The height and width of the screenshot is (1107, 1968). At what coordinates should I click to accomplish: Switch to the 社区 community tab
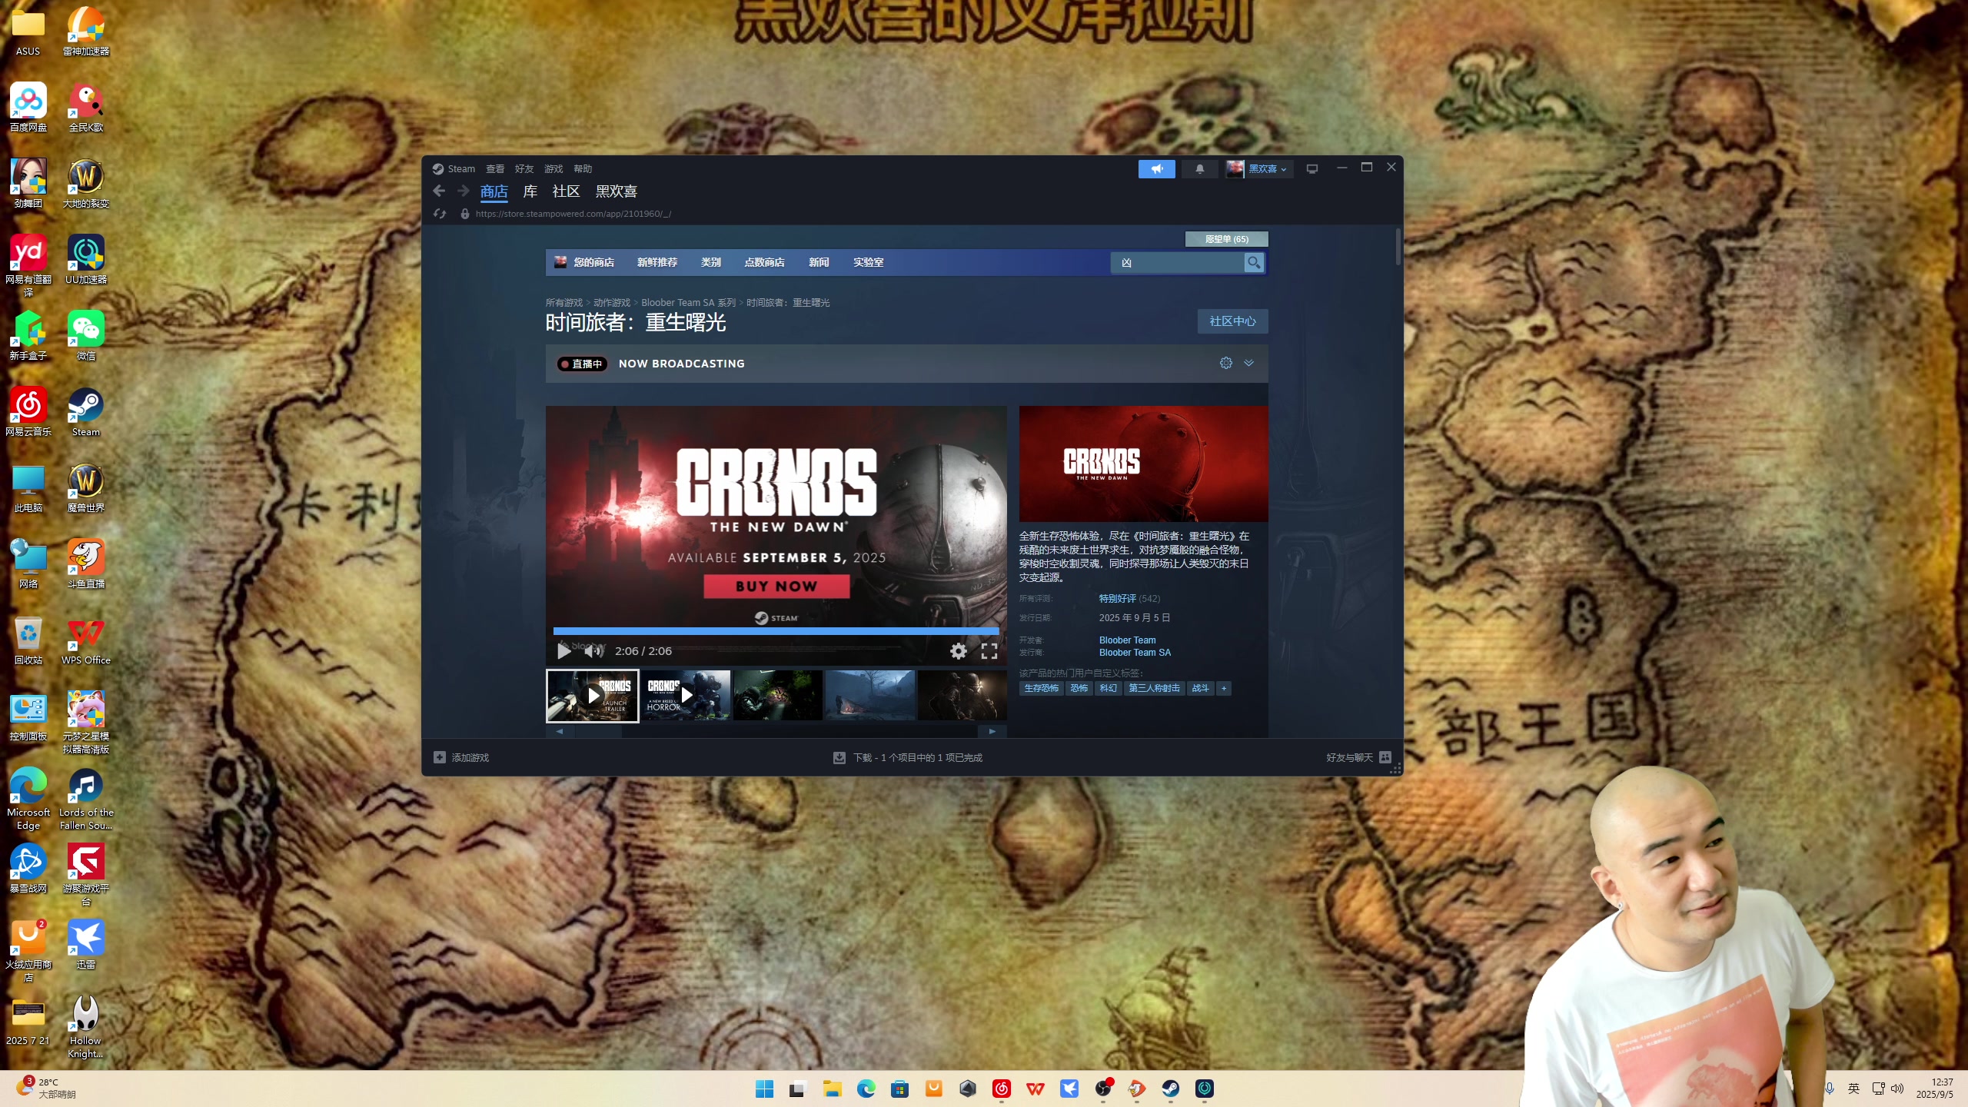[566, 191]
